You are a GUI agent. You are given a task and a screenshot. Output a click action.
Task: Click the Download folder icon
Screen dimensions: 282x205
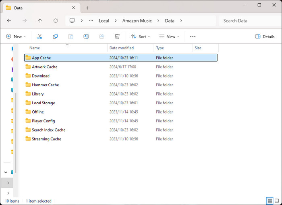(x=28, y=75)
